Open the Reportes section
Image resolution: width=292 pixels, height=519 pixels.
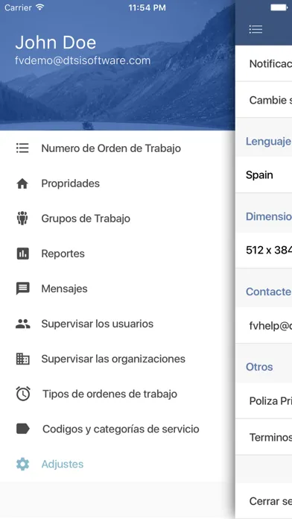pos(118,254)
